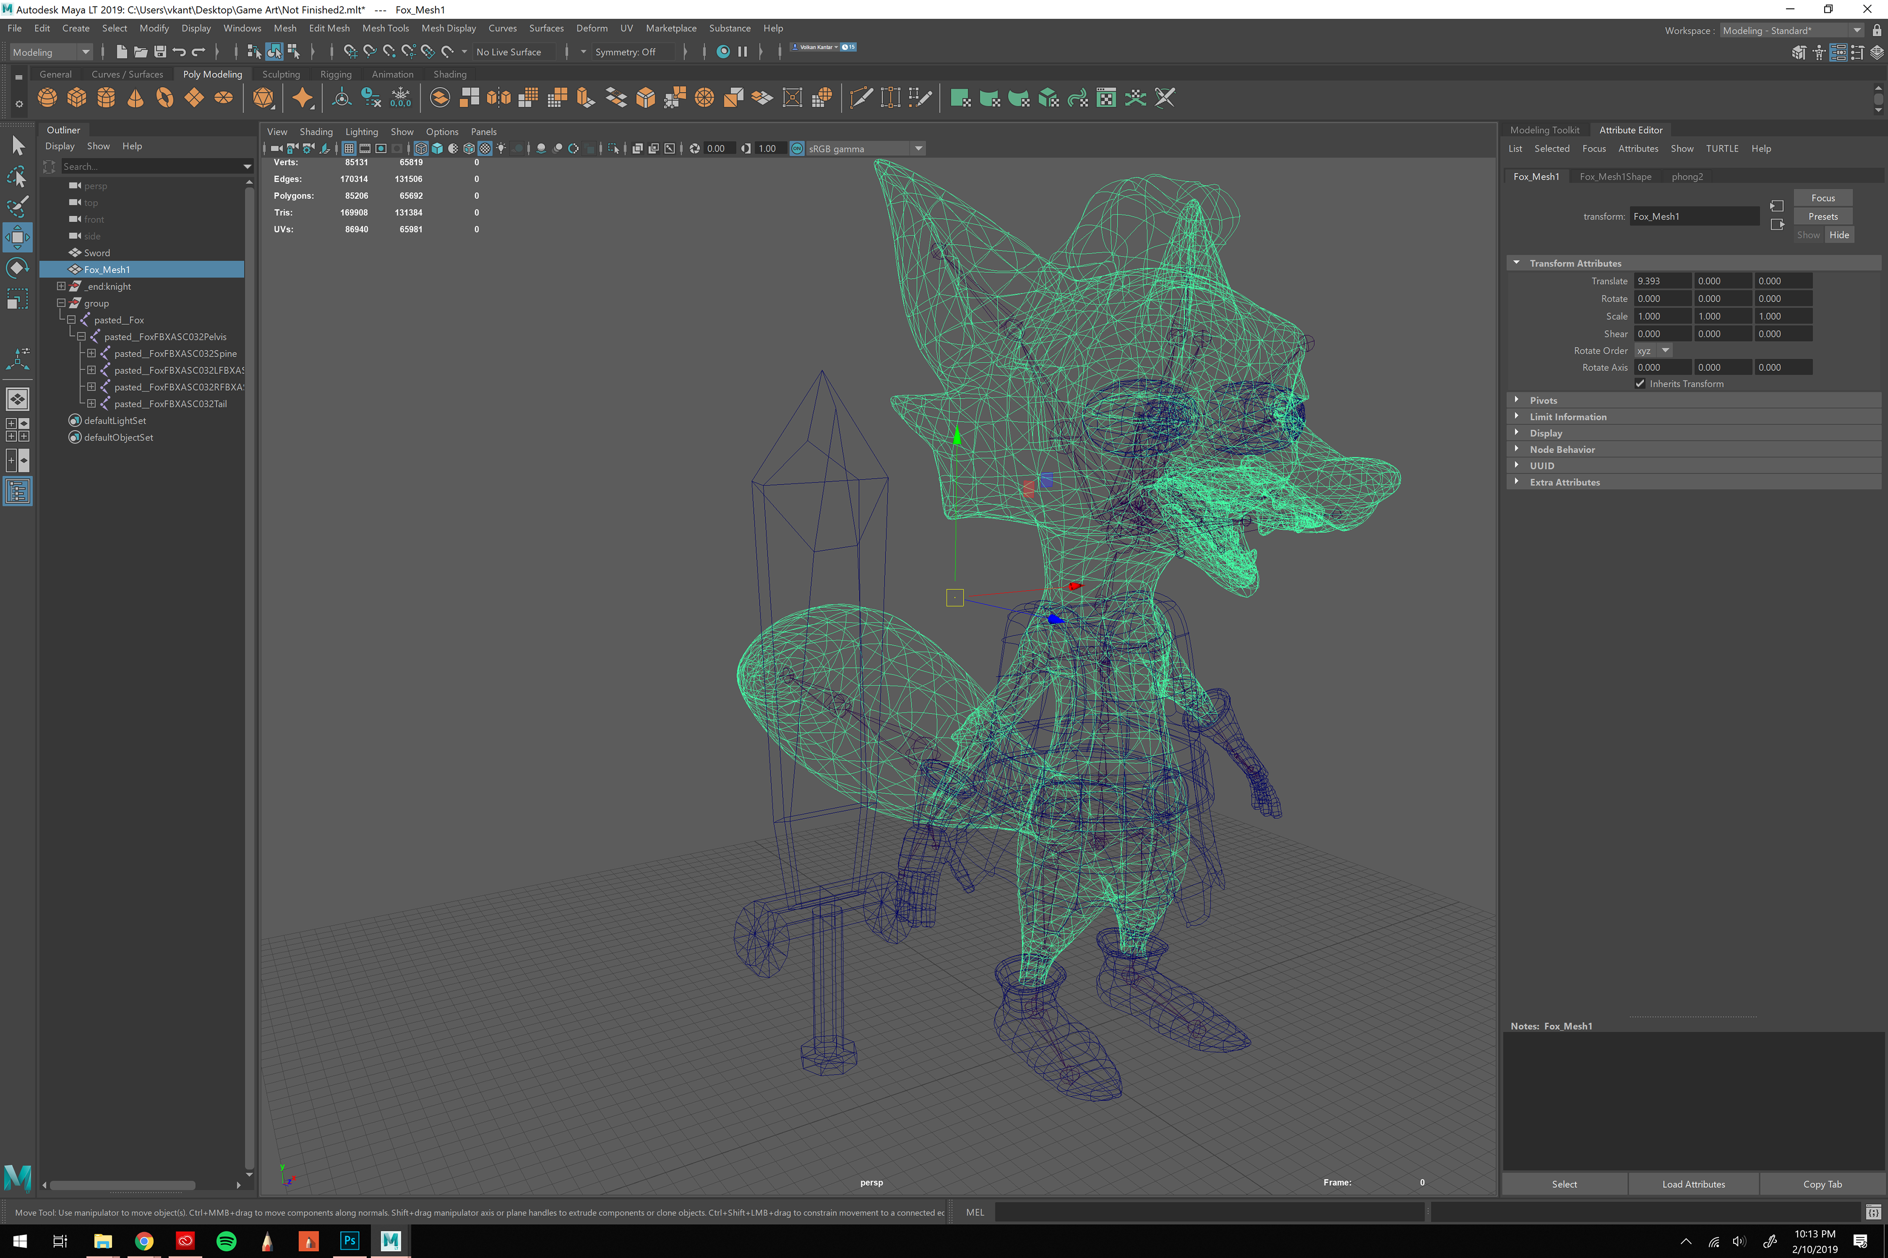Open the UV Editor shelf icon

pyautogui.click(x=1106, y=98)
